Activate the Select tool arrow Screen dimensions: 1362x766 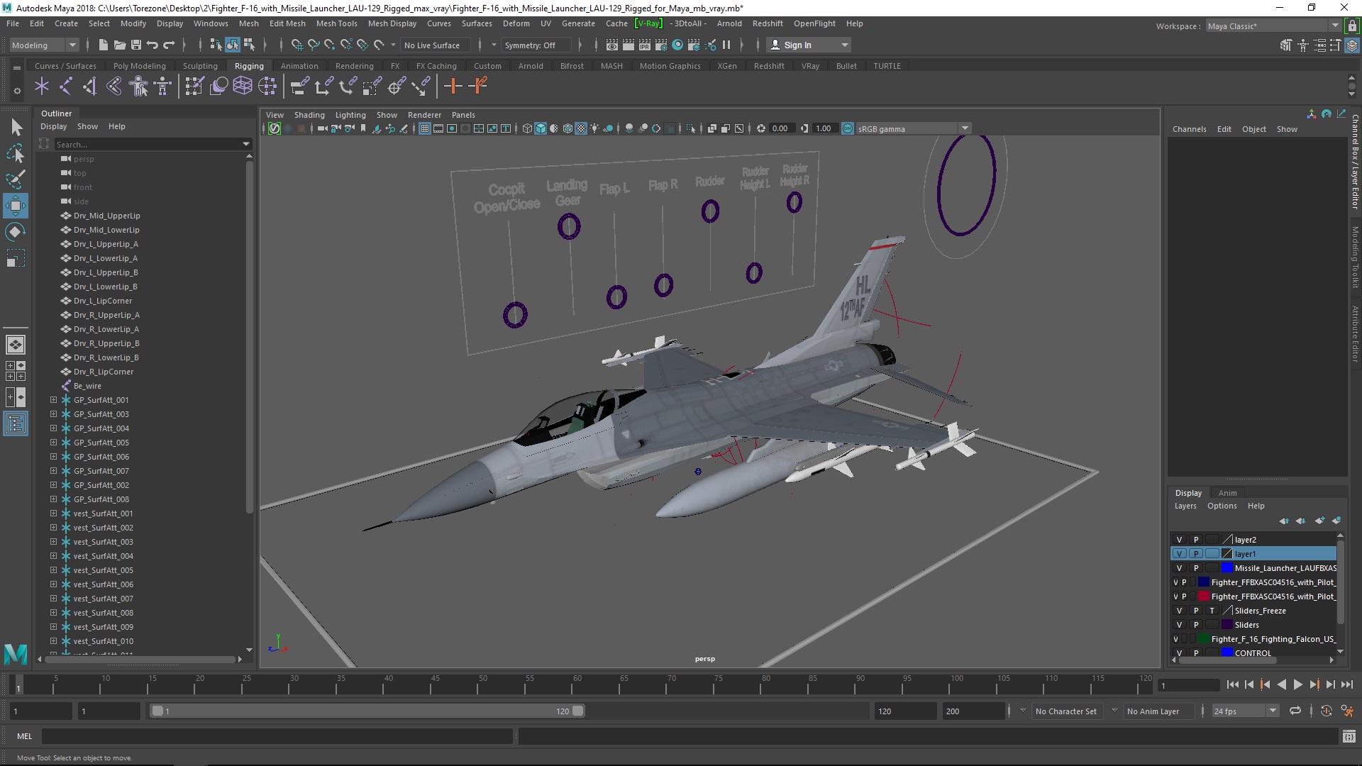tap(16, 128)
